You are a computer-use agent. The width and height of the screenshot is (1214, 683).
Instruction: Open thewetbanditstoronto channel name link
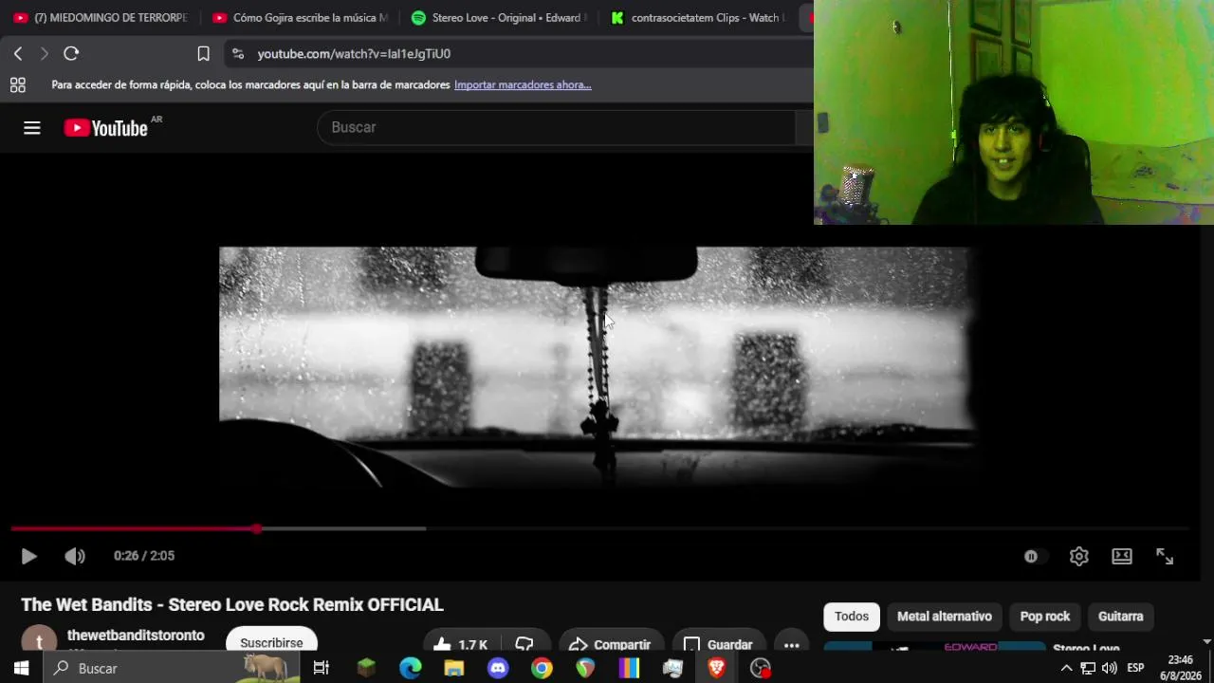(x=136, y=636)
